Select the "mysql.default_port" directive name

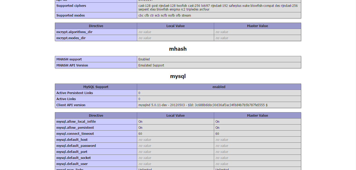pos(72,152)
